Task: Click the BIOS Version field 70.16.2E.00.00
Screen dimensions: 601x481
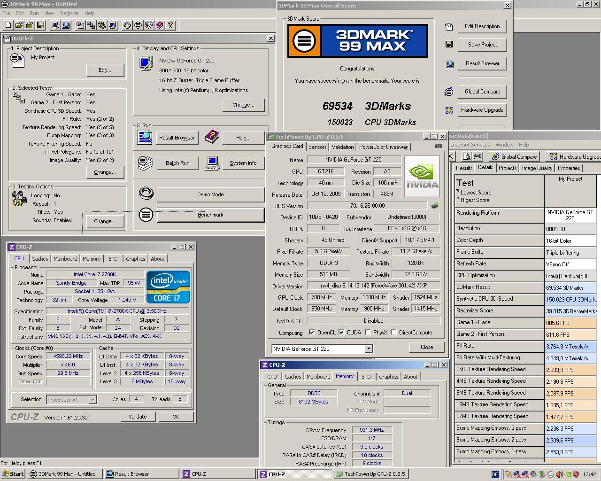Action: coord(367,206)
